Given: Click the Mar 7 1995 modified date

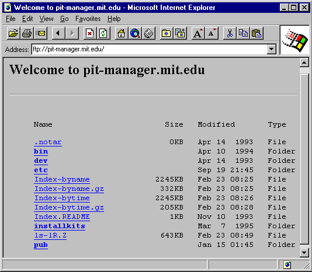Looking at the screenshot, I should (226, 226).
